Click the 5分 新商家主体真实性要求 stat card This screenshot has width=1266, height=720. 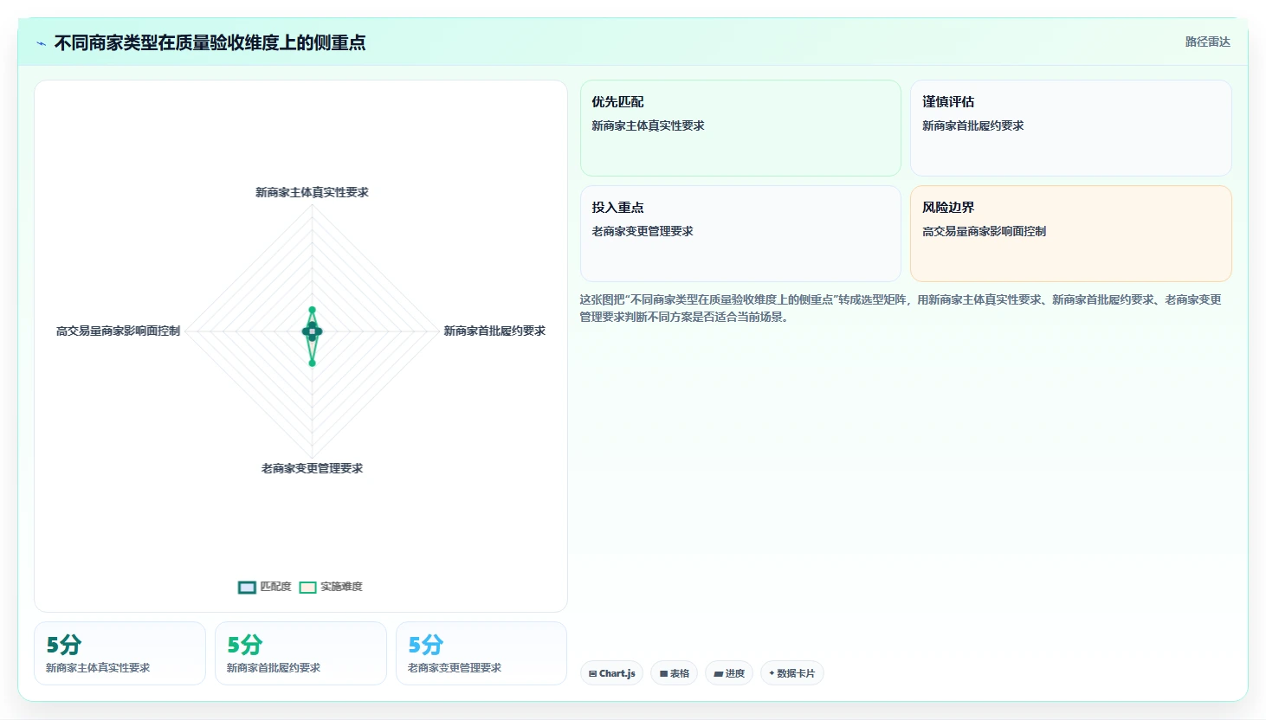(x=119, y=653)
